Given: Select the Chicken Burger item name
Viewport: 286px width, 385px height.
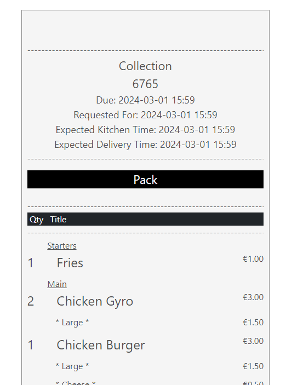Looking at the screenshot, I should (101, 345).
